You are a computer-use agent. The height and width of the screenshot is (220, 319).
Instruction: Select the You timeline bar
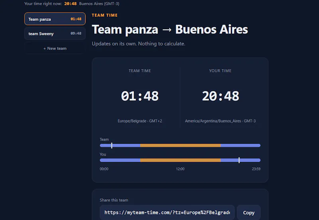(180, 161)
